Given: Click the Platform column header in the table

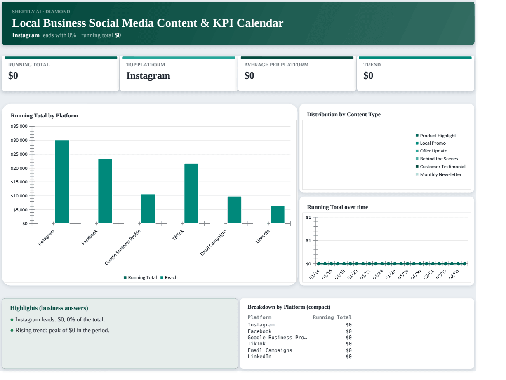Looking at the screenshot, I should [259, 317].
